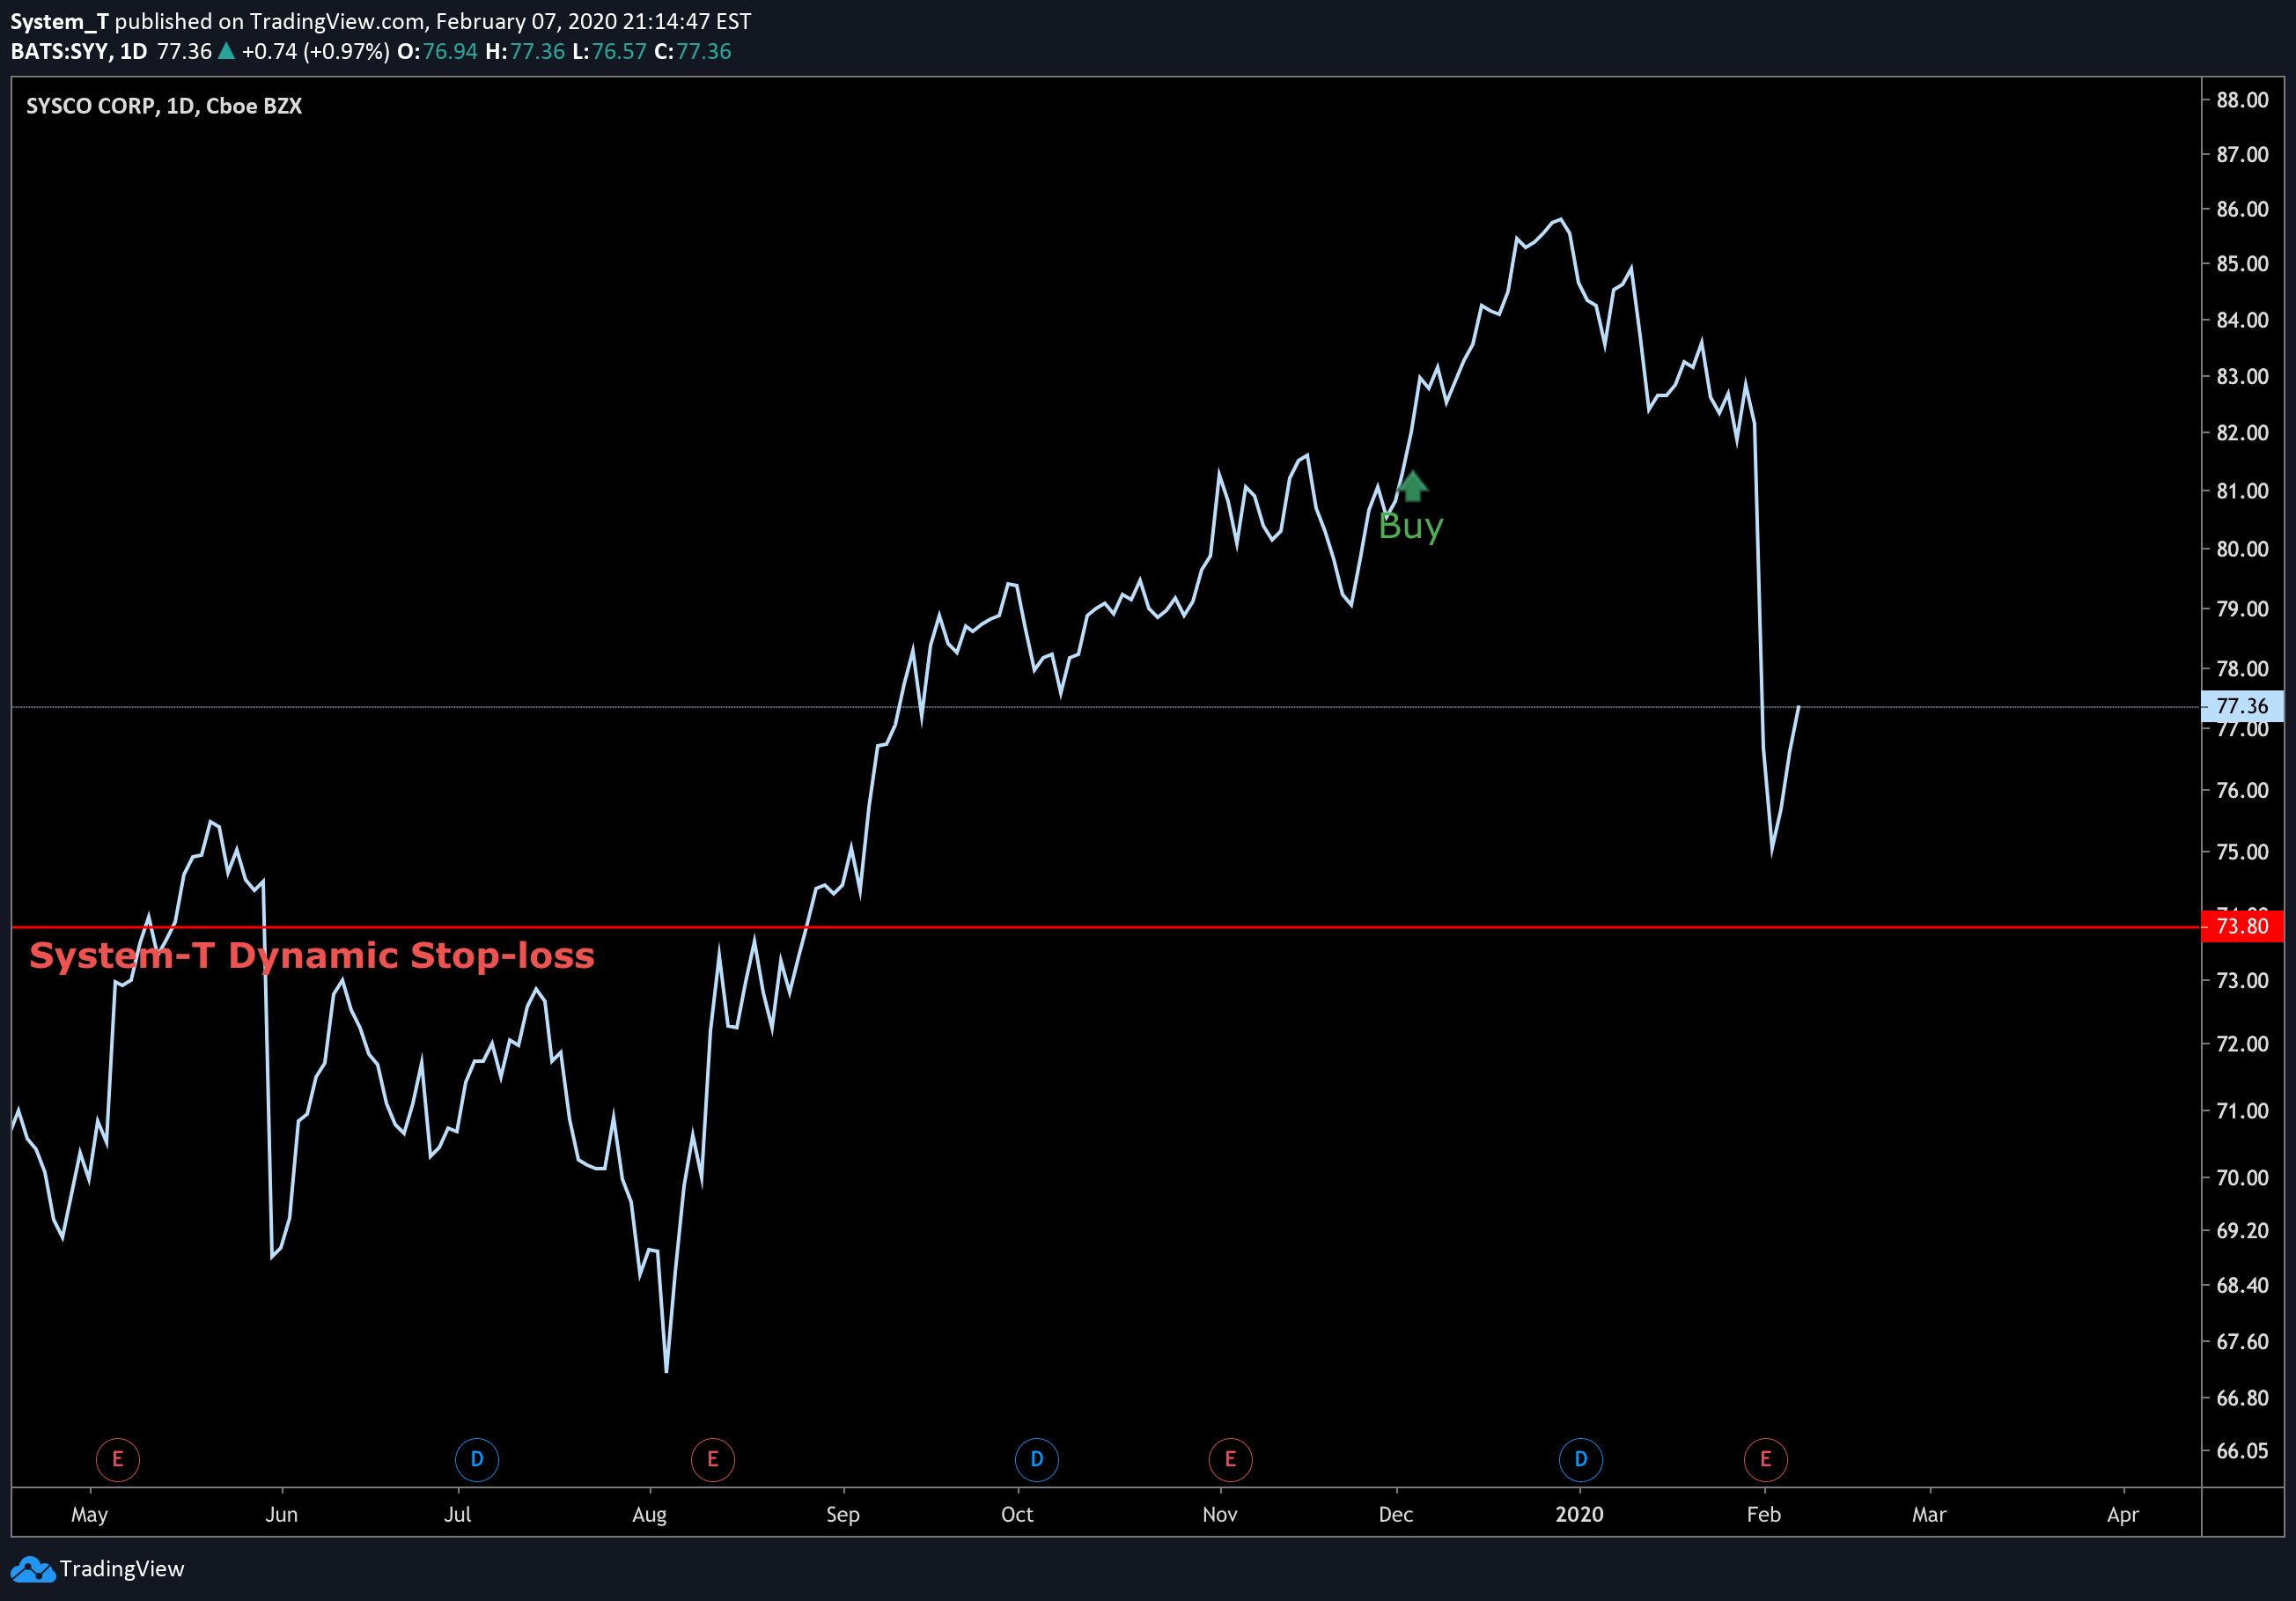Click the green up-triangle change indicator
The height and width of the screenshot is (1601, 2296).
coord(227,51)
